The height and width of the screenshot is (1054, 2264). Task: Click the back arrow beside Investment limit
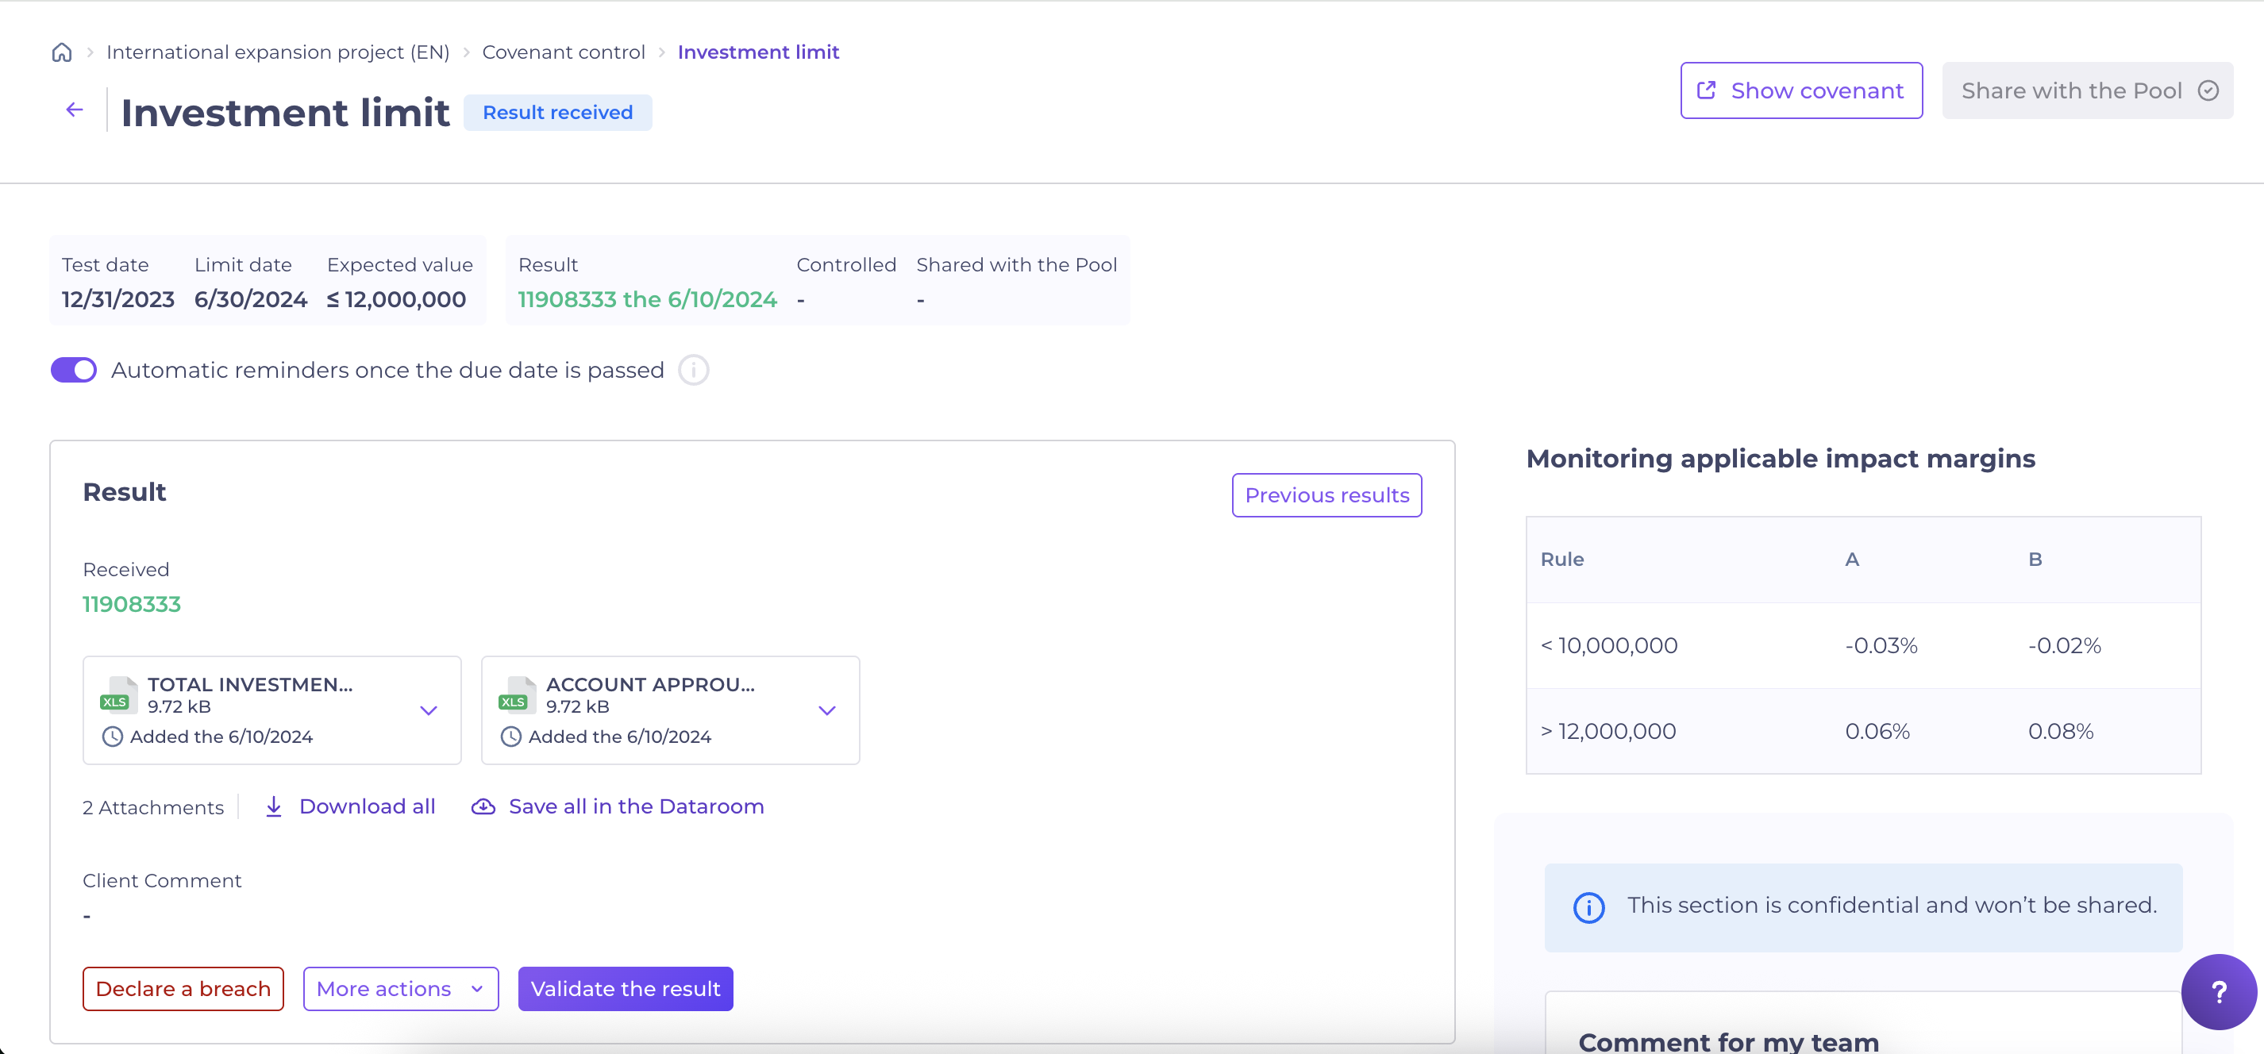click(75, 110)
